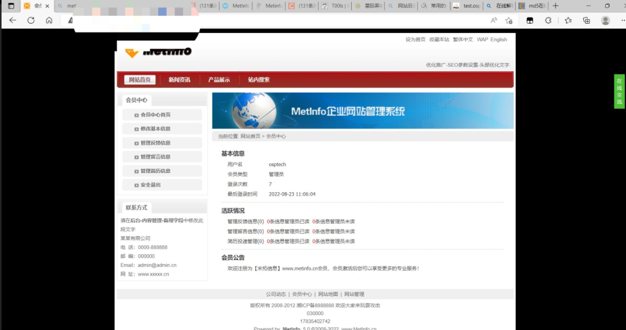626x330 pixels.
Task: Switch to the md5在线 browser tab
Action: click(x=532, y=6)
